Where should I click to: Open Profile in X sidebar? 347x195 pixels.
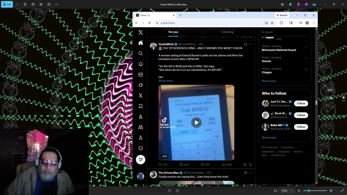(x=140, y=138)
